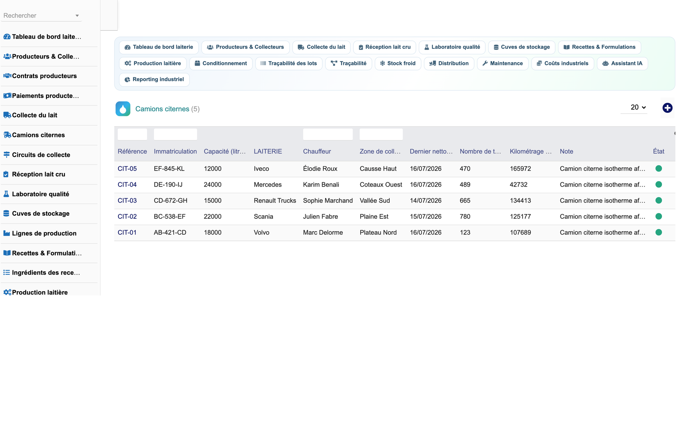
Task: Select Contrats producteurs in the sidebar
Action: coord(44,76)
